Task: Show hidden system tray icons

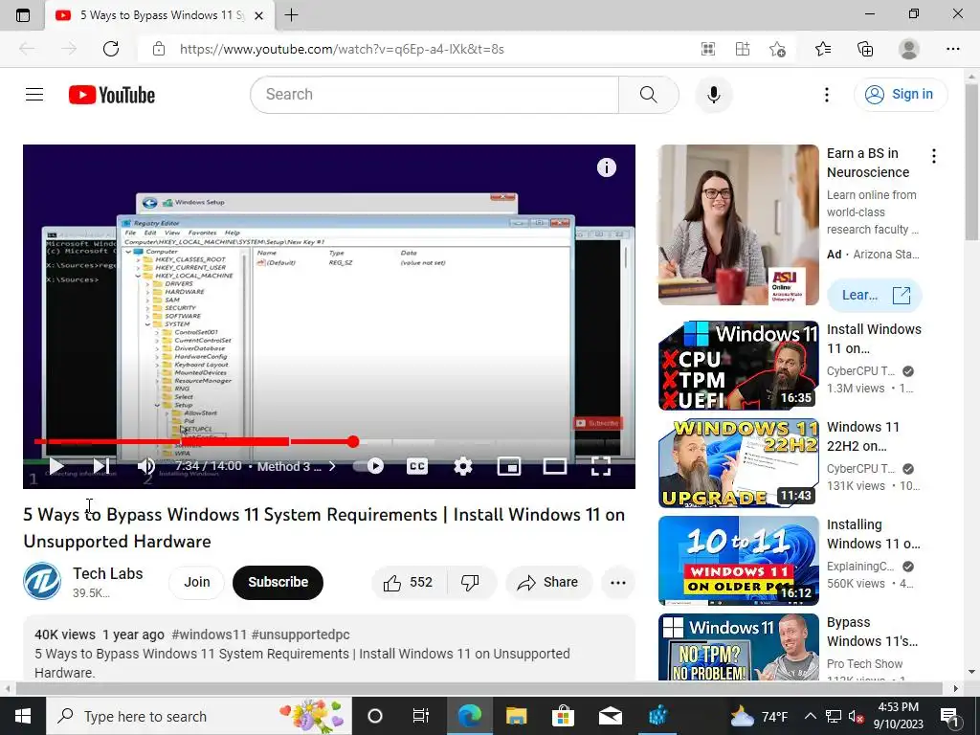Action: [810, 716]
